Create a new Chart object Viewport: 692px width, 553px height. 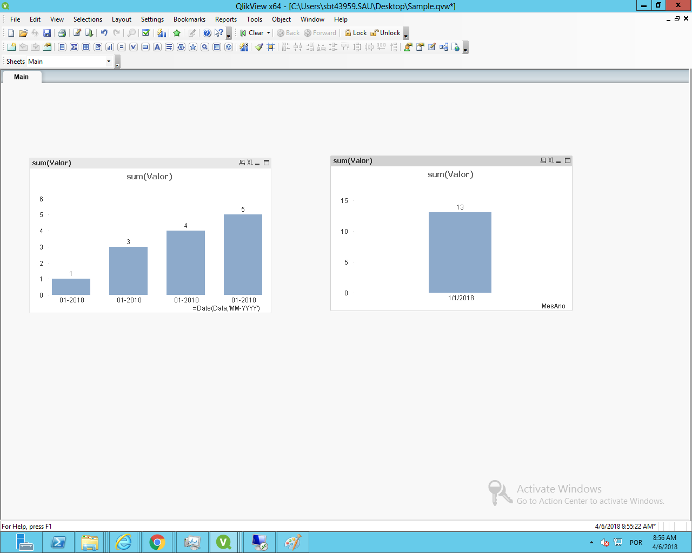pos(110,47)
